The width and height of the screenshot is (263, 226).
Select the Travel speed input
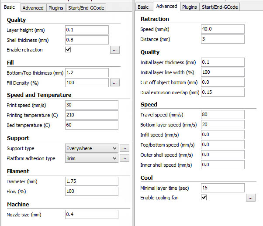pyautogui.click(x=222, y=115)
